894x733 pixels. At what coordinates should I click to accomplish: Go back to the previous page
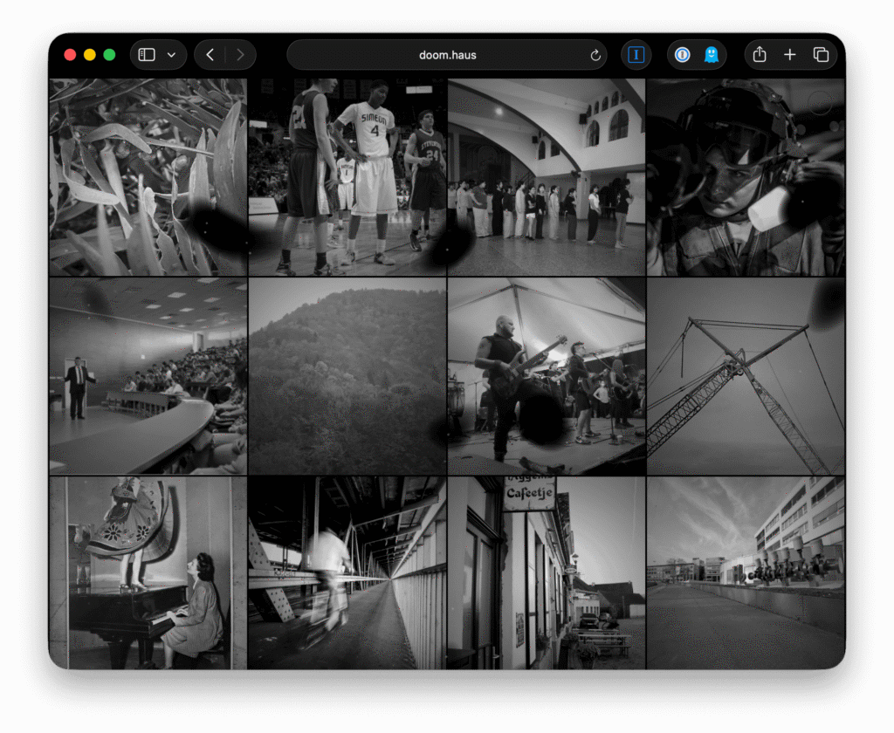click(x=210, y=55)
